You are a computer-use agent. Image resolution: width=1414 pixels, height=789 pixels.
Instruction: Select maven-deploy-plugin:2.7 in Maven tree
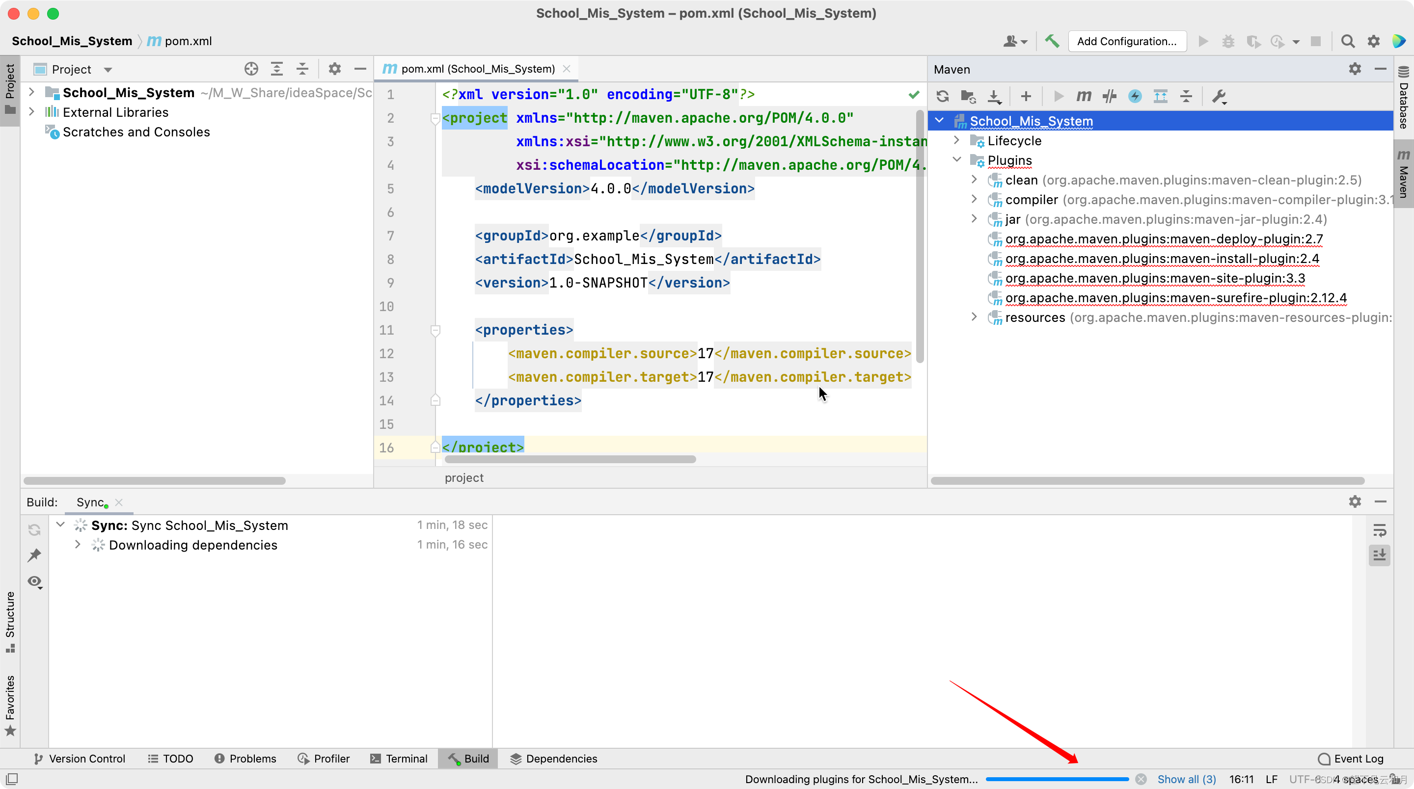1164,238
